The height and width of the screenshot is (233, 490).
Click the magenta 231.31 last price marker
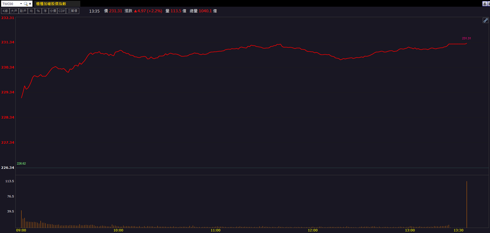point(466,38)
